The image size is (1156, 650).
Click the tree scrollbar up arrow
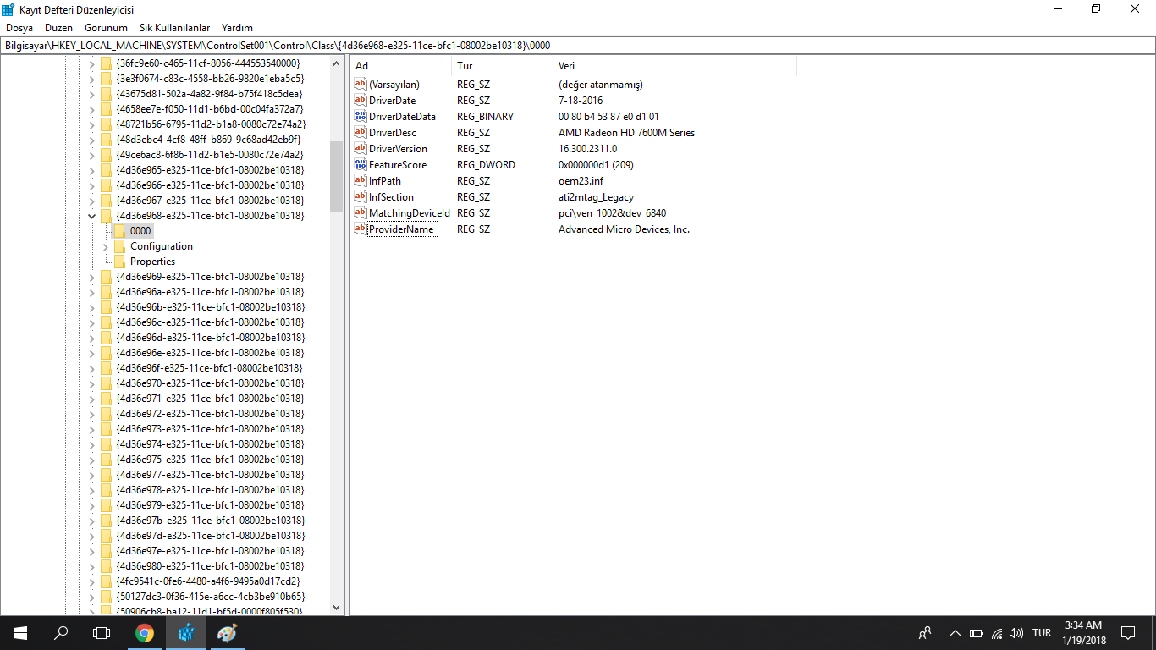336,64
